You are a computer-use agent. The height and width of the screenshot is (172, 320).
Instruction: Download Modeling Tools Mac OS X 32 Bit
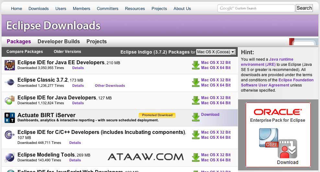(x=216, y=155)
